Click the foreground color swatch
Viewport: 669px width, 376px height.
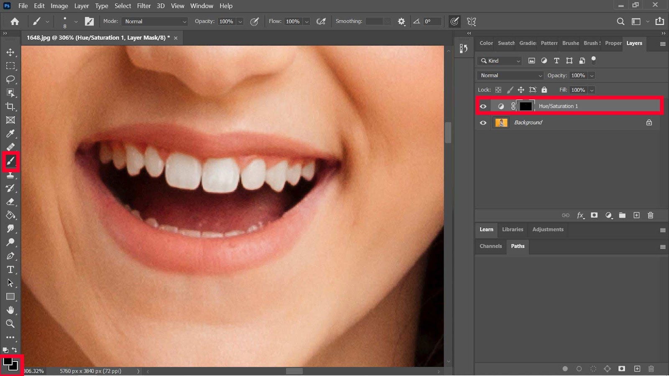tap(8, 362)
